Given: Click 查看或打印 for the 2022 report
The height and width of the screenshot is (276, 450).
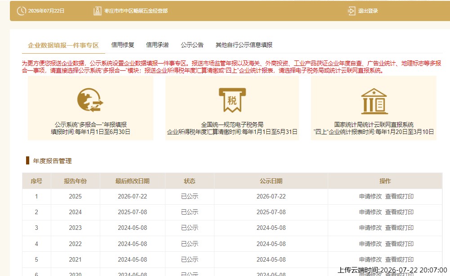Looking at the screenshot, I should (399, 244).
